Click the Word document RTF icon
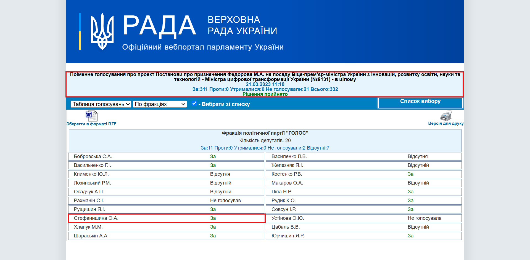 (x=91, y=116)
